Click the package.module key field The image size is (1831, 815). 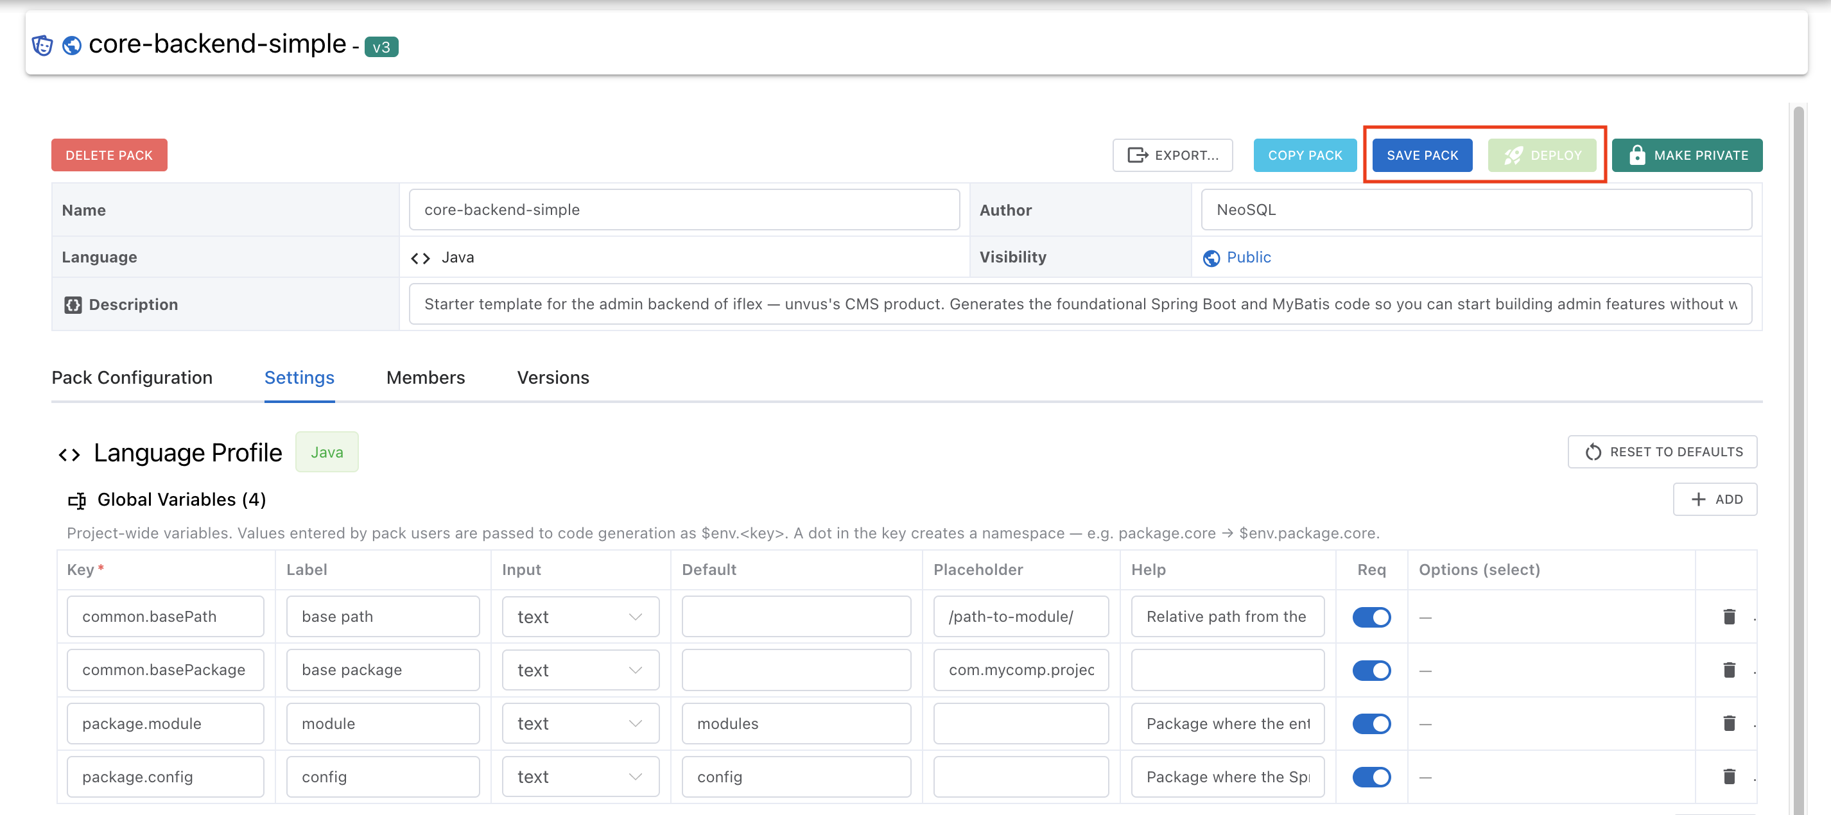click(165, 723)
